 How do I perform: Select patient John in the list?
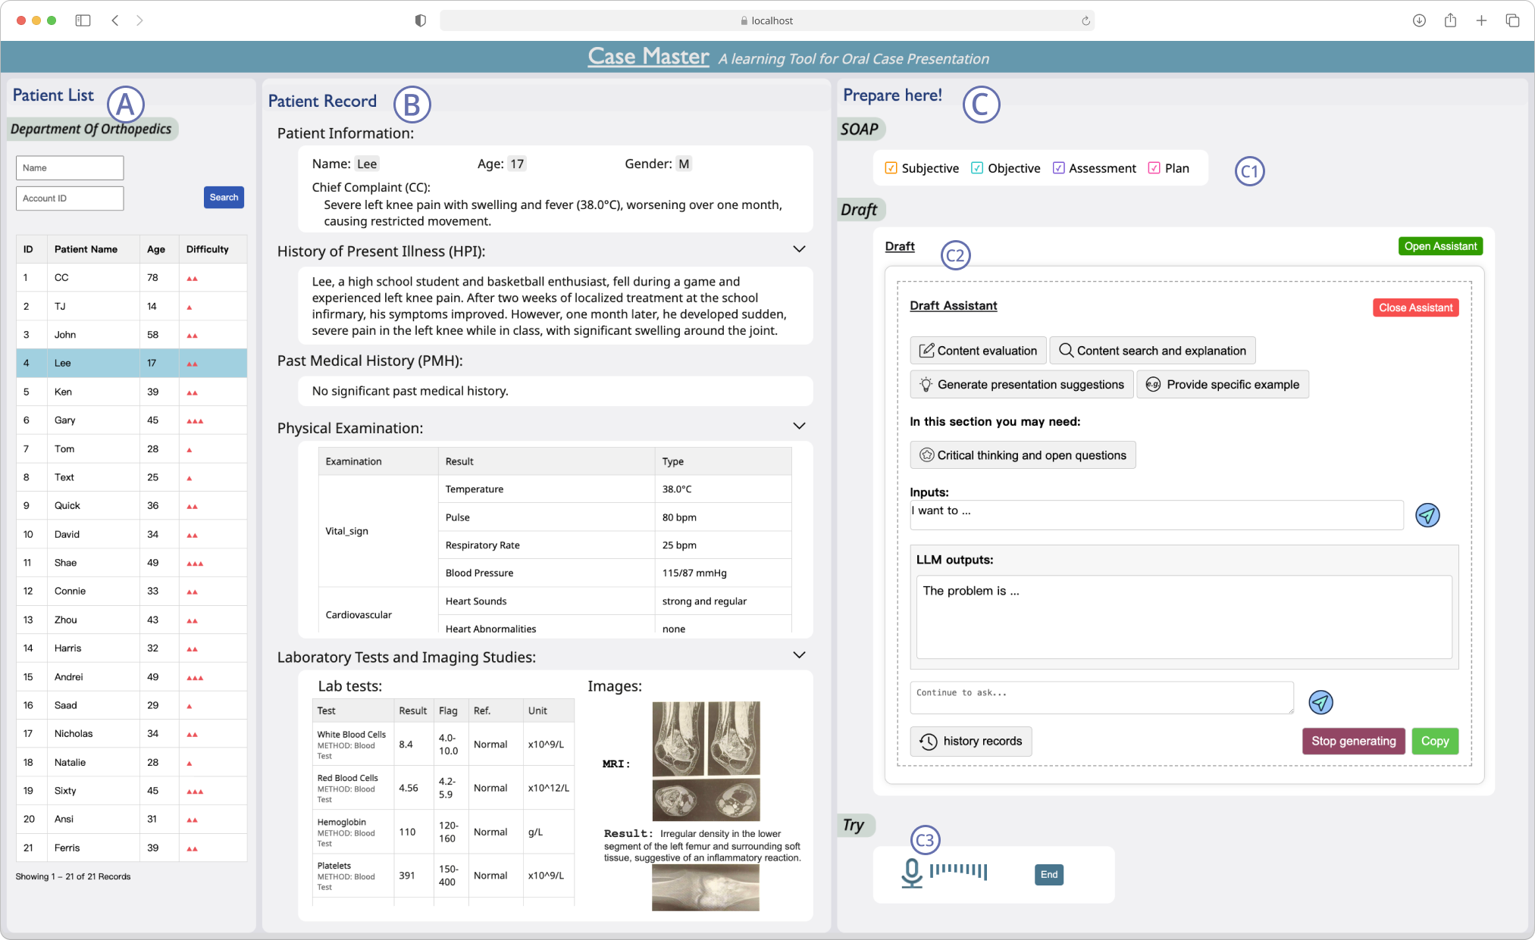tap(65, 335)
